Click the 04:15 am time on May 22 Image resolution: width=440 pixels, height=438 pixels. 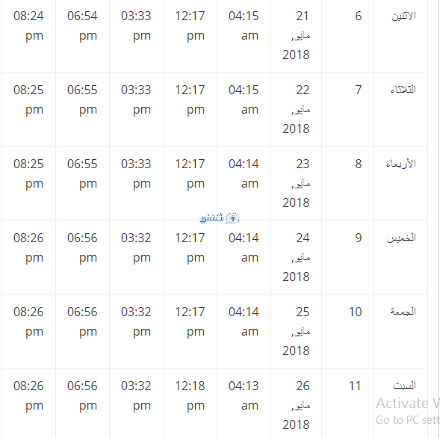[244, 99]
